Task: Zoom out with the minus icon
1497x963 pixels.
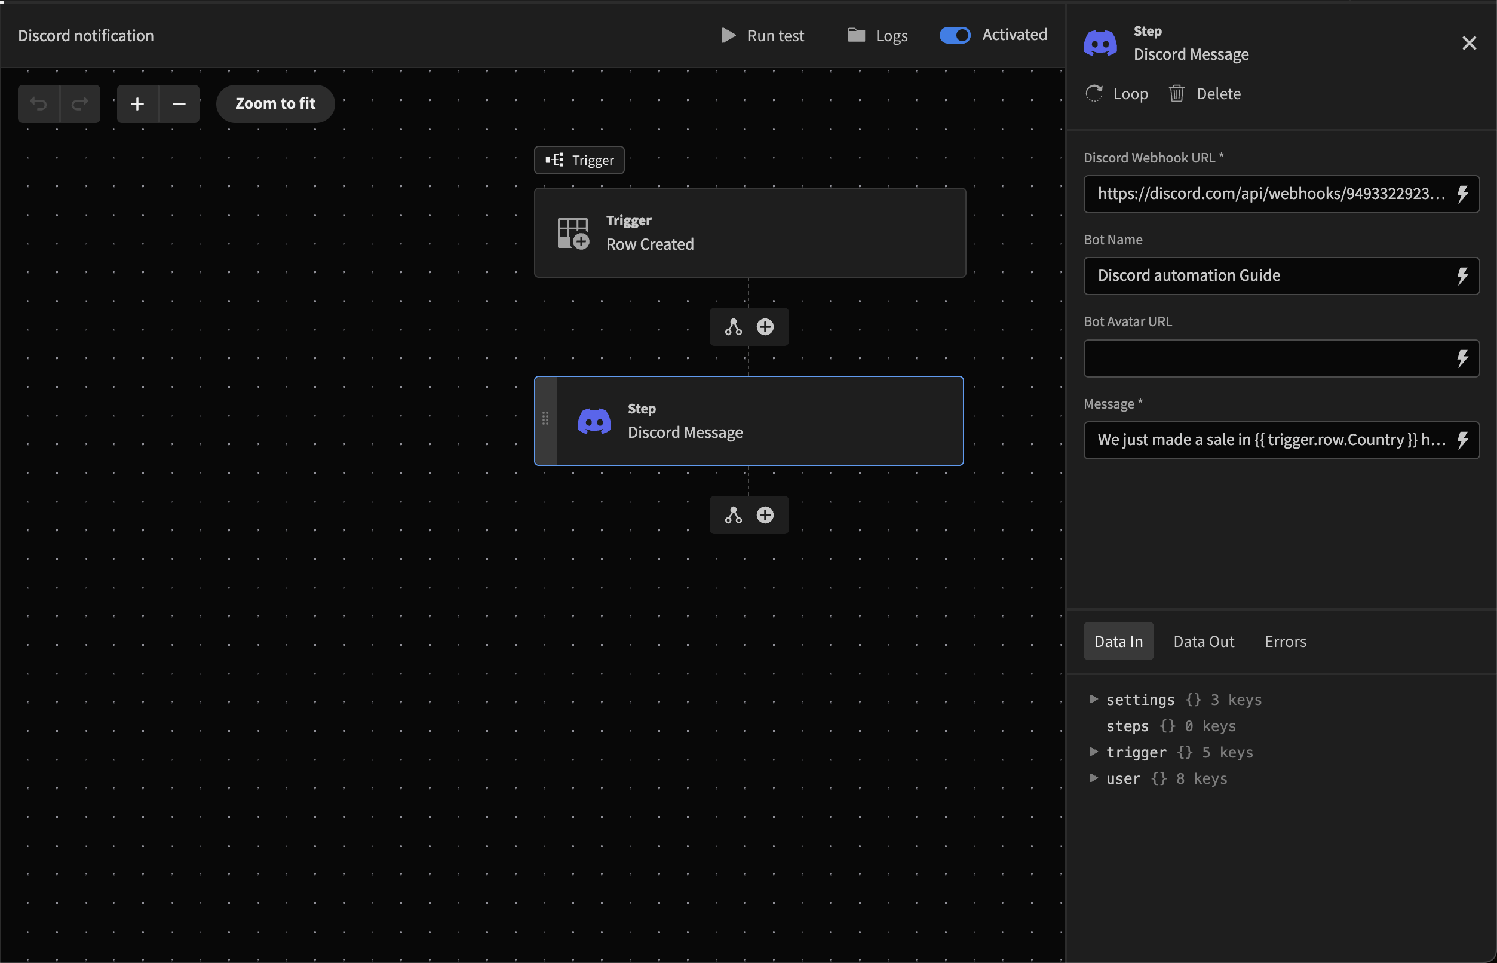Action: tap(179, 104)
